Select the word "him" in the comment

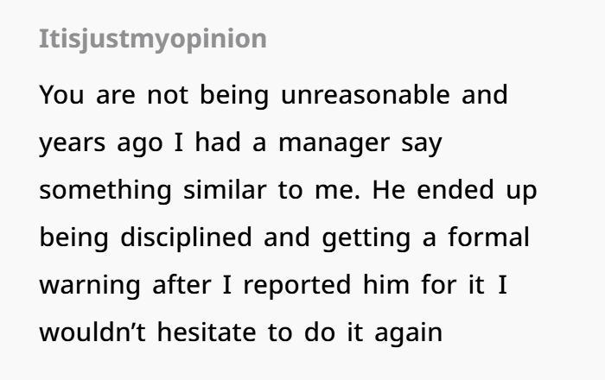tap(385, 285)
